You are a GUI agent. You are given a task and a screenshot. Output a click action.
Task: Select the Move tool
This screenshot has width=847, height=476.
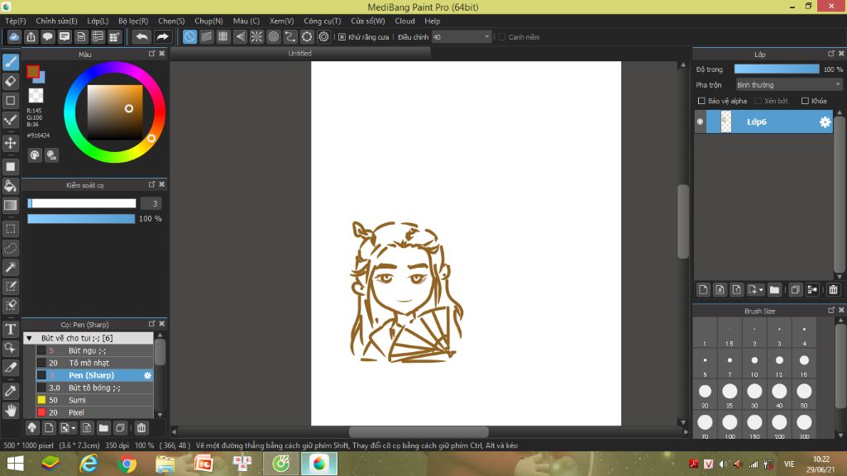(x=10, y=143)
